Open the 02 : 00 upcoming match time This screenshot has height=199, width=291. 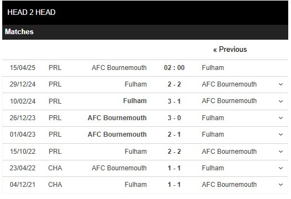tap(174, 68)
